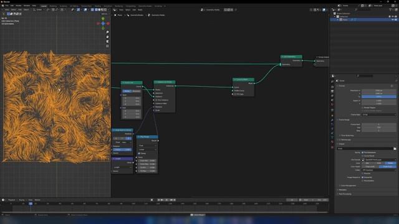Toggle Collection visibility eye in outliner
Screen dimensions: 399x224
tap(393, 17)
